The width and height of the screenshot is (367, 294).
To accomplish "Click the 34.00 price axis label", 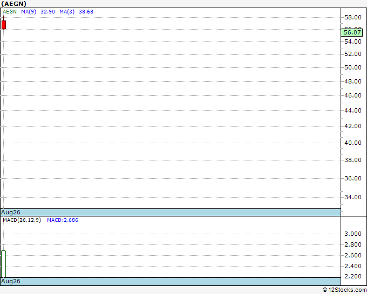I will [x=353, y=197].
